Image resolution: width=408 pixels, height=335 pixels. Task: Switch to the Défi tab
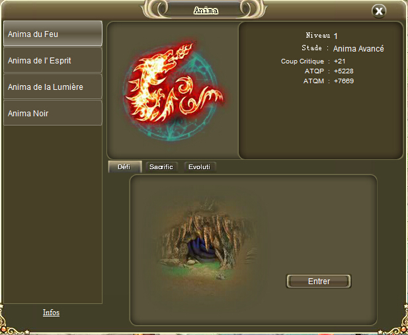[x=125, y=167]
